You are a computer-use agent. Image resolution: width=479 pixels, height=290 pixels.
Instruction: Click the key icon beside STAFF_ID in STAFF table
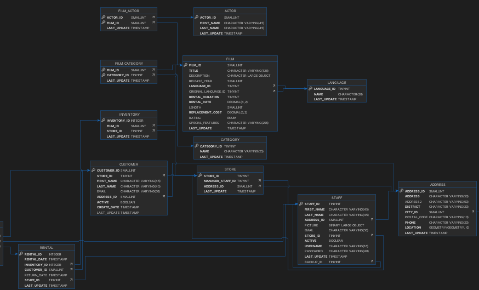301,204
